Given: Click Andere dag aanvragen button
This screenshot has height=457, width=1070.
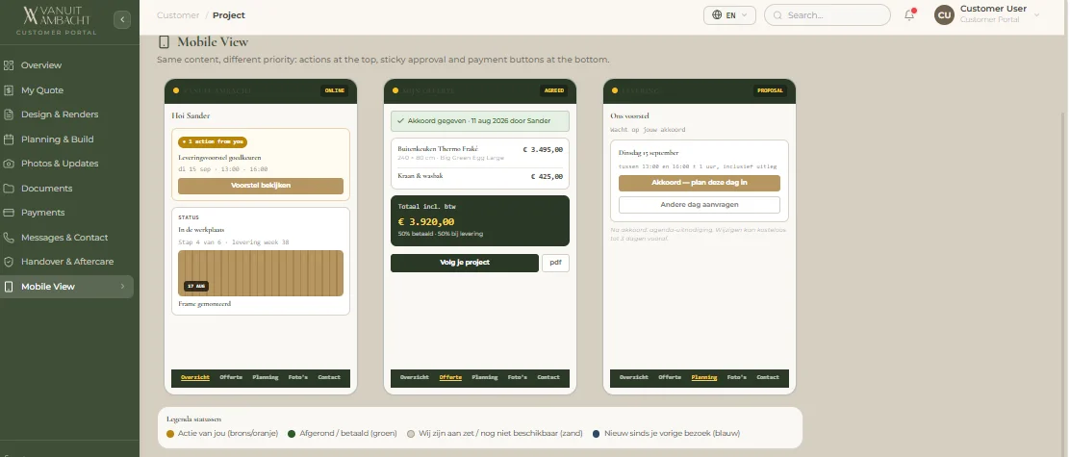Looking at the screenshot, I should tap(700, 205).
